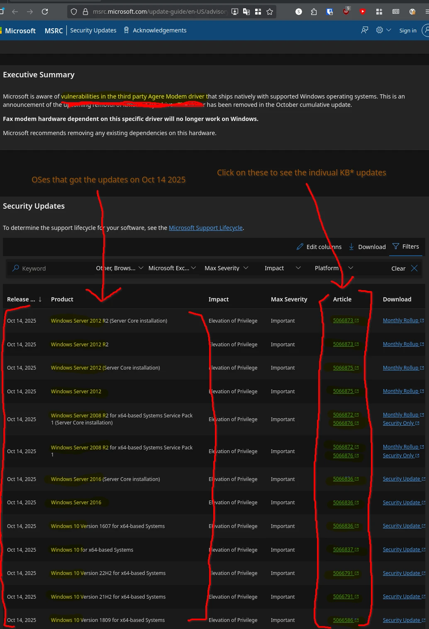Viewport: 429px width, 629px height.
Task: Open Monthly Rollup for Windows Server 2012 R2
Action: pos(400,344)
